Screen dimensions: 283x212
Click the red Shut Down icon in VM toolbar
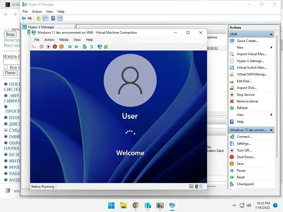tap(55, 47)
